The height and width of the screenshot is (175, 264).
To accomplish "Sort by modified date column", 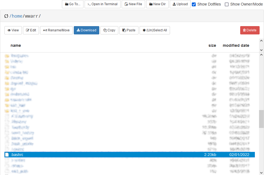I will point(236,45).
